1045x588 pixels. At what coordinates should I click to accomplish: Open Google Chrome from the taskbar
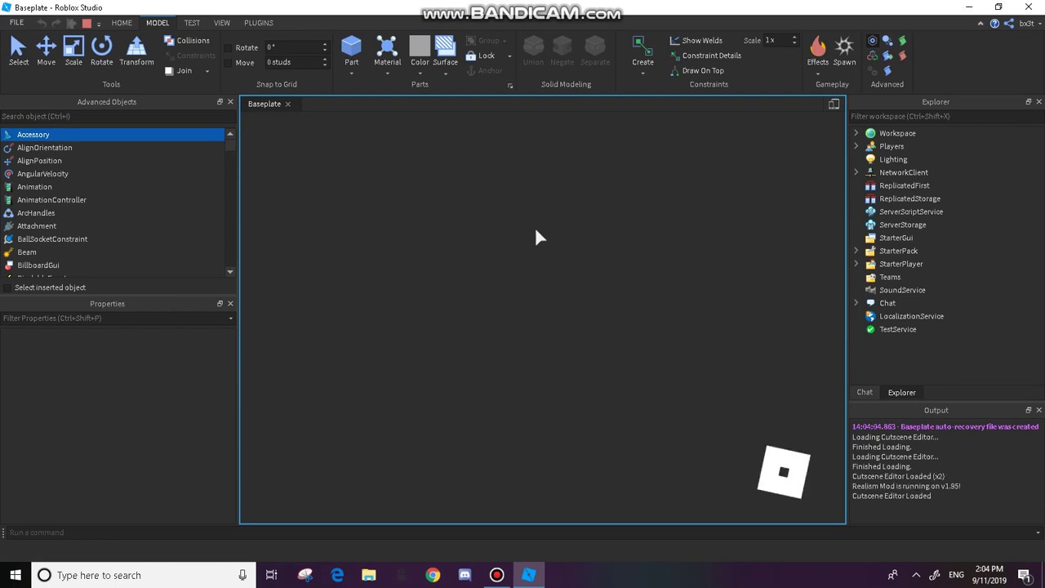[433, 575]
